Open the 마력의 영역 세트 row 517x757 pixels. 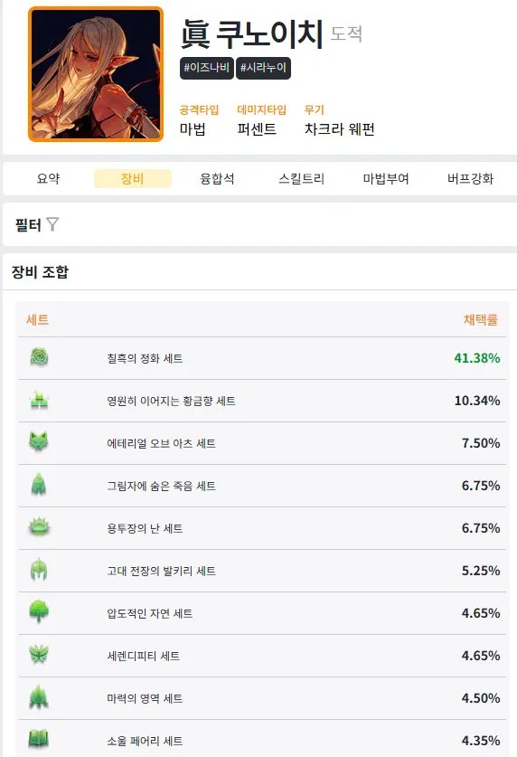(x=262, y=698)
